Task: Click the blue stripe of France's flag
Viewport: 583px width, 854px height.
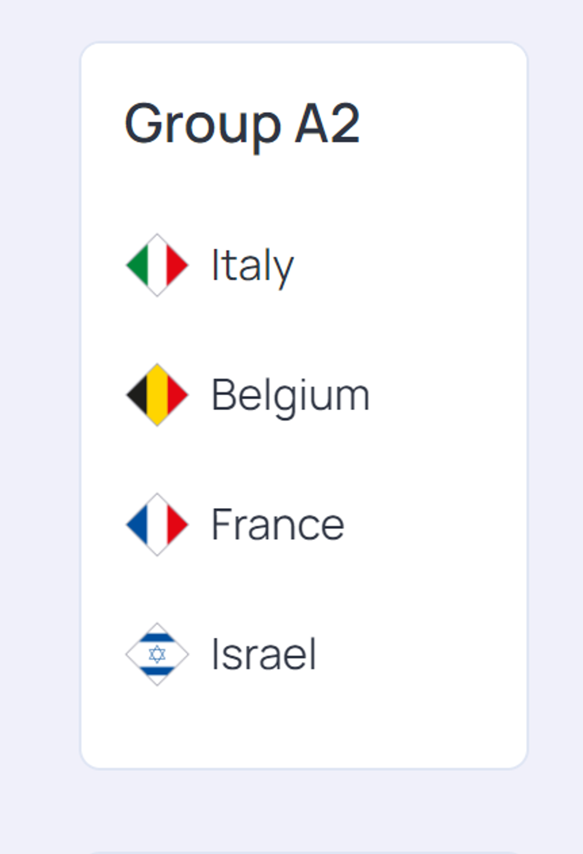Action: coord(138,524)
